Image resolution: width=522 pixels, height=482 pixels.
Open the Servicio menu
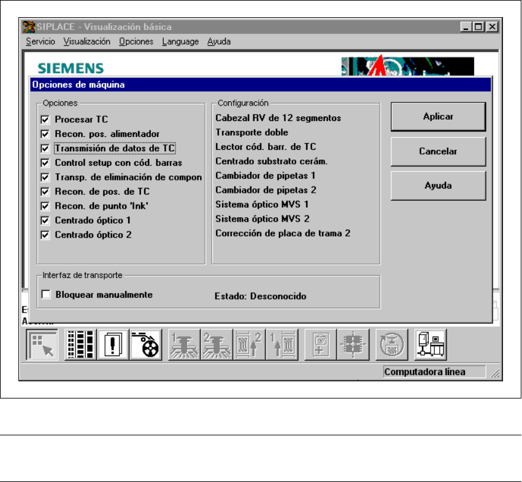40,42
